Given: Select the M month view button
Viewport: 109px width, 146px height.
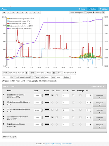Looking at the screenshot, I should (x=18, y=13).
